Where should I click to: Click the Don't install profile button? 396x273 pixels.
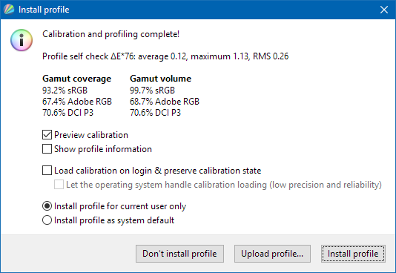(x=179, y=254)
